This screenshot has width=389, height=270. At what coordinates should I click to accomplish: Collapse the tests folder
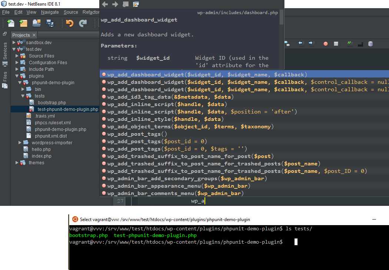pyautogui.click(x=23, y=96)
